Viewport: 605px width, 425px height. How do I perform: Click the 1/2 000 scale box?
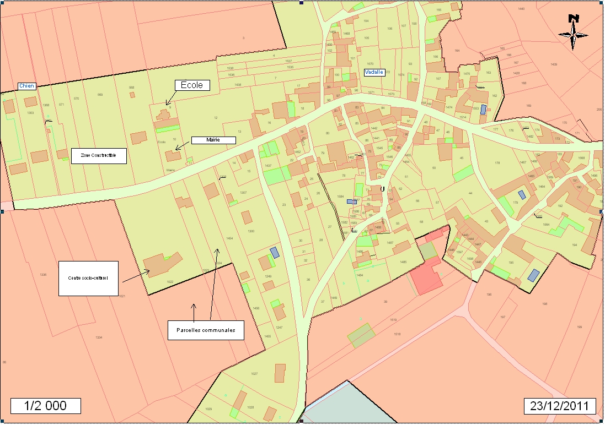[46, 406]
